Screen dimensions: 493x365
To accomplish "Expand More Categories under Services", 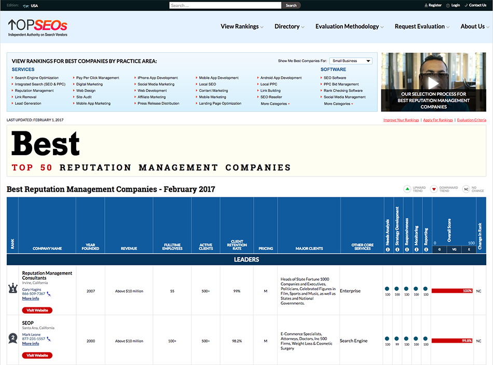I will 275,104.
